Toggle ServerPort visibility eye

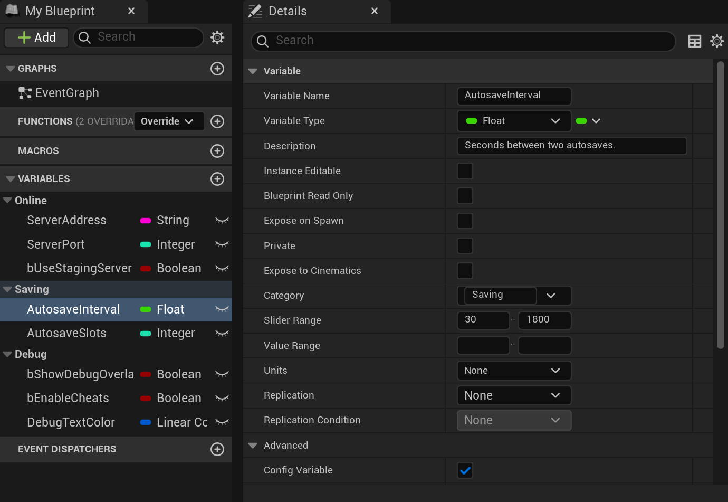(222, 244)
